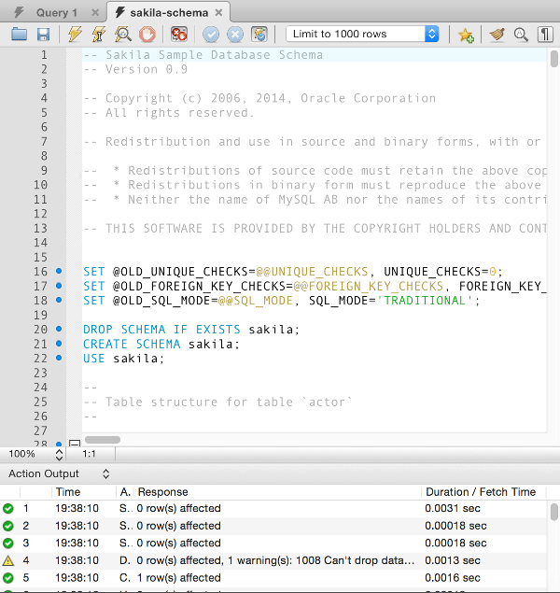Click the 0.0013 sec duration cell
The image size is (560, 593).
[453, 560]
